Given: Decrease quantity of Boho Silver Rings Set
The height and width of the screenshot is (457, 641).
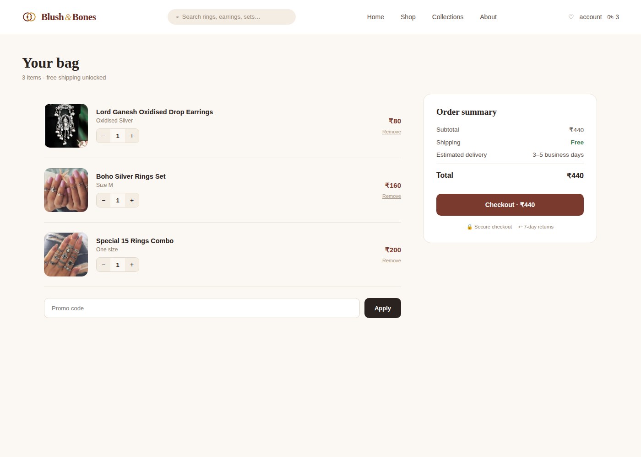Looking at the screenshot, I should tap(103, 200).
